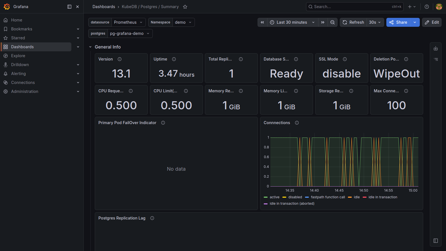Zoom out the time range
The width and height of the screenshot is (446, 251).
333,22
